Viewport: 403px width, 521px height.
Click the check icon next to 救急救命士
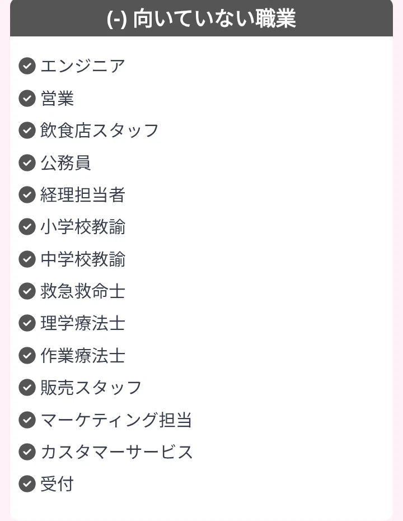tap(27, 291)
